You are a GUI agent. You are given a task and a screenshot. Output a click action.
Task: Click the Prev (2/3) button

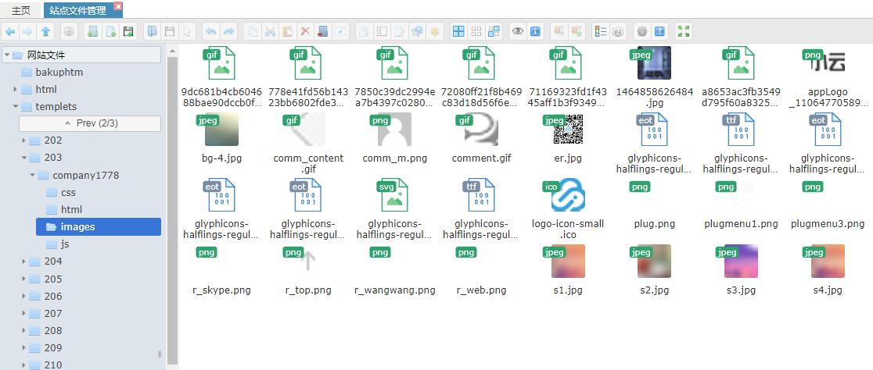pos(90,123)
